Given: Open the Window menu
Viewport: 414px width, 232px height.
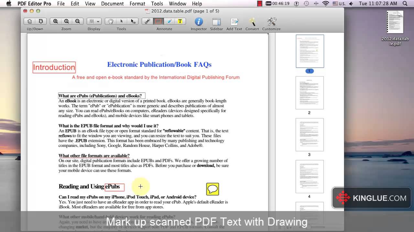Looking at the screenshot, I should (x=178, y=4).
